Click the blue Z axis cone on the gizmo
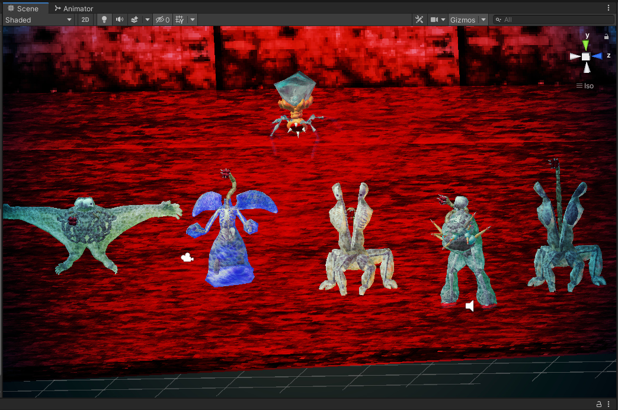This screenshot has height=410, width=618. 597,56
